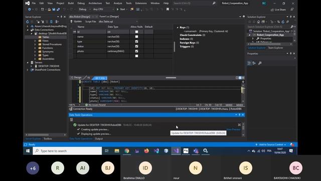Click the Live Share button
The image size is (321, 181).
coord(278,10)
